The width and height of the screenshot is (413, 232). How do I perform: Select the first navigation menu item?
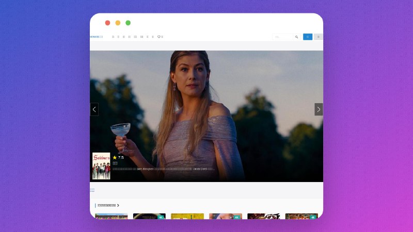click(x=113, y=37)
